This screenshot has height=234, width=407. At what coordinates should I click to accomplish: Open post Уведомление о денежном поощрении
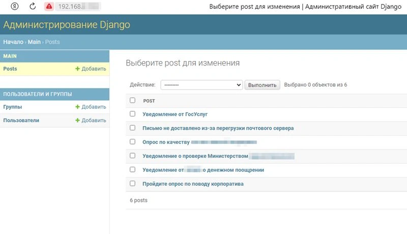pos(203,170)
